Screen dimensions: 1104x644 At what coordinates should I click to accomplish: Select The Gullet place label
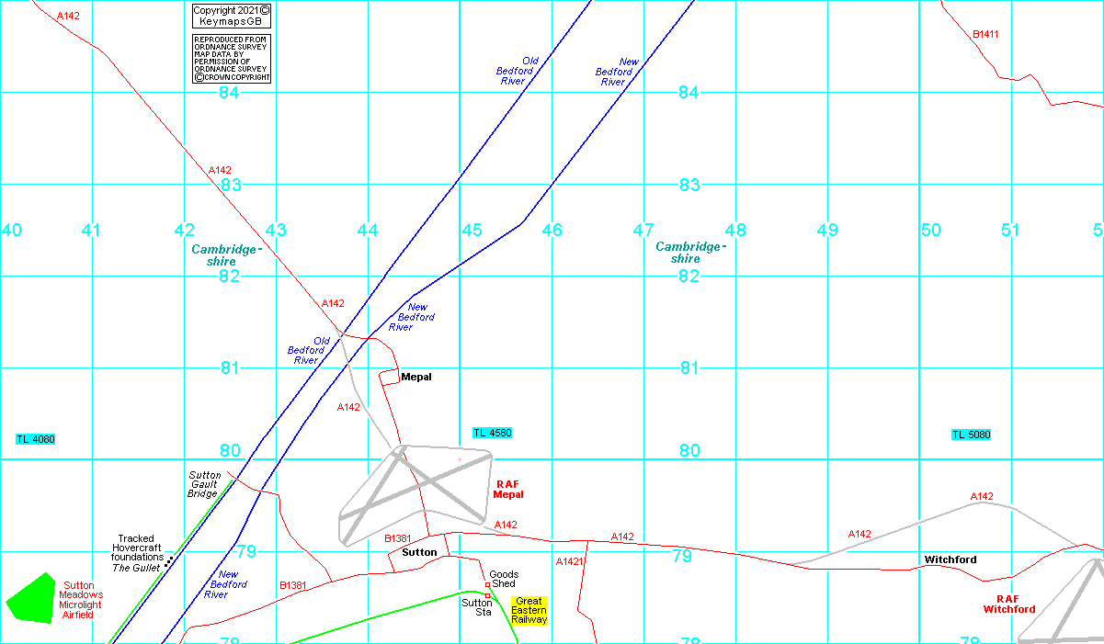[x=135, y=568]
